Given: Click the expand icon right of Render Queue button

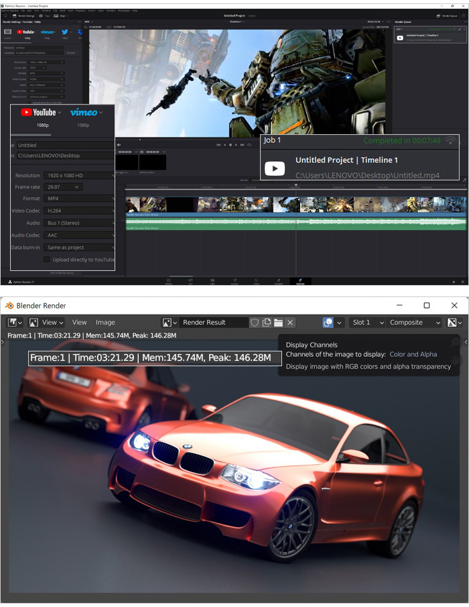Looking at the screenshot, I should point(464,16).
